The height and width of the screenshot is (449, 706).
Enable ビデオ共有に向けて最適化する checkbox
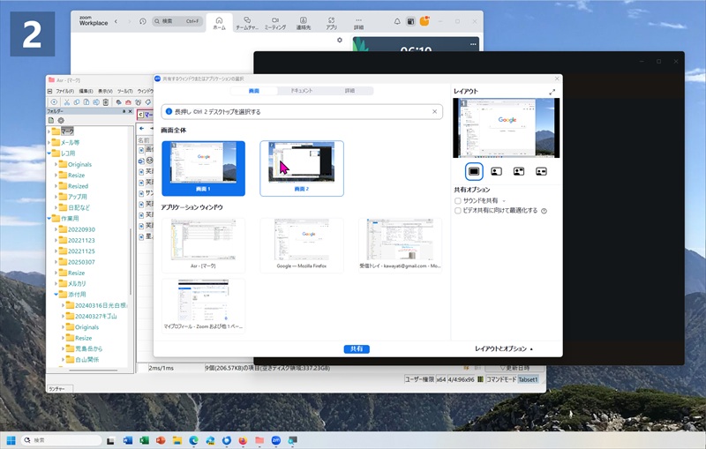[458, 211]
